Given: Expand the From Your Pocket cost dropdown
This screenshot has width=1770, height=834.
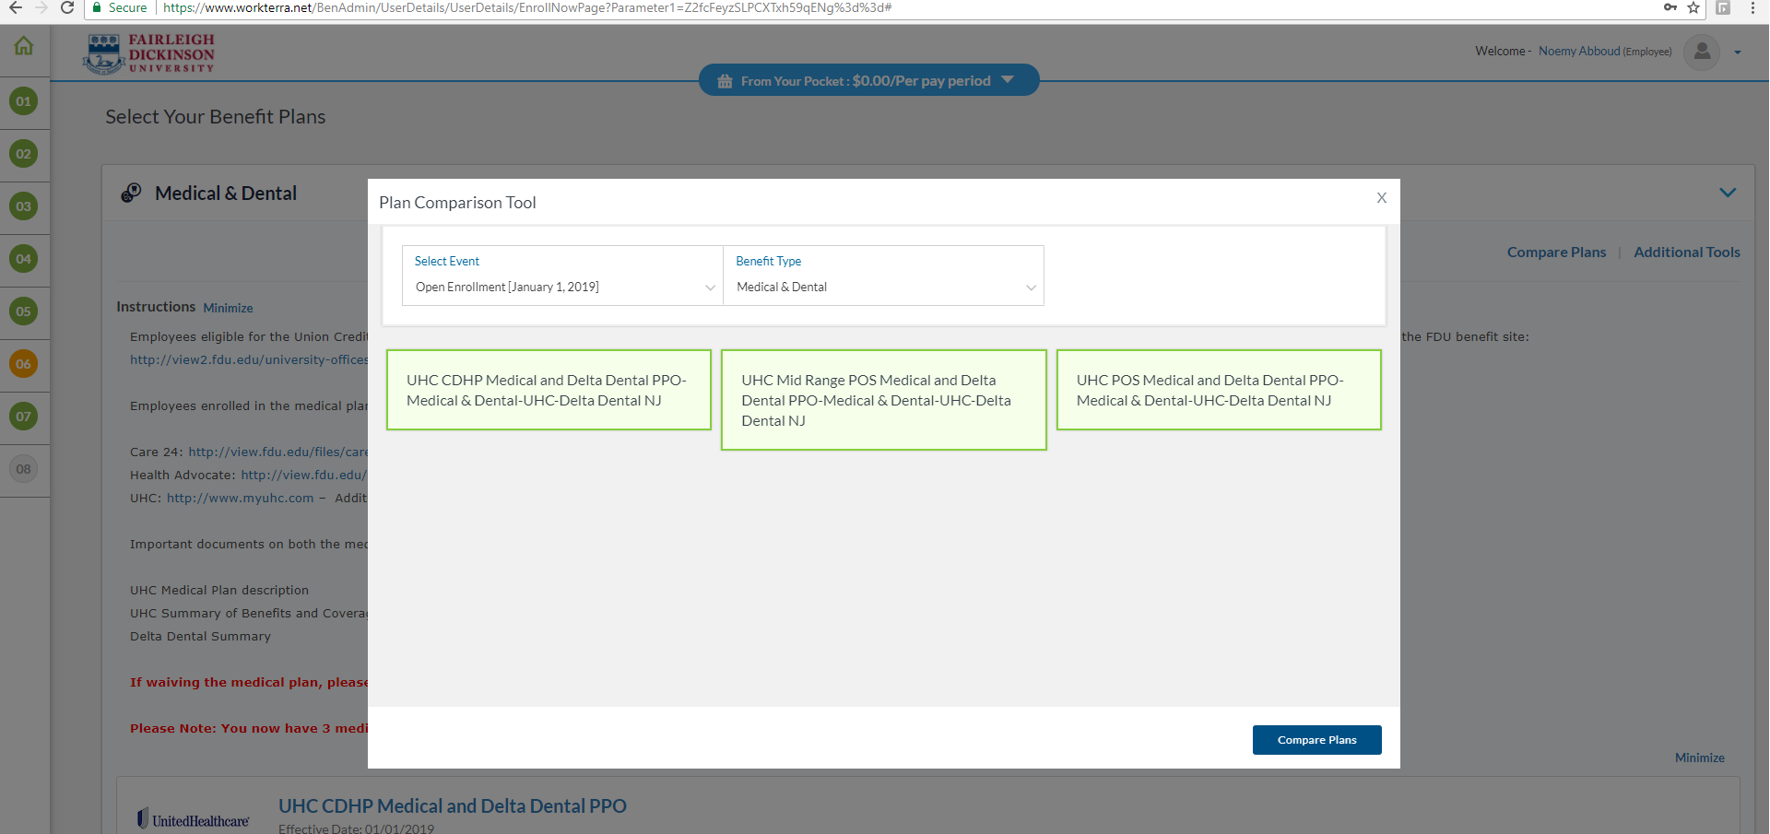Looking at the screenshot, I should pyautogui.click(x=1008, y=80).
